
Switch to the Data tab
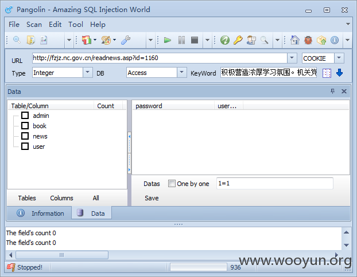[x=91, y=213]
